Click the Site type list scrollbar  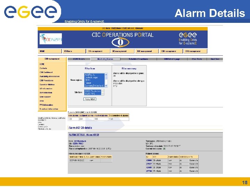pyautogui.click(x=103, y=92)
